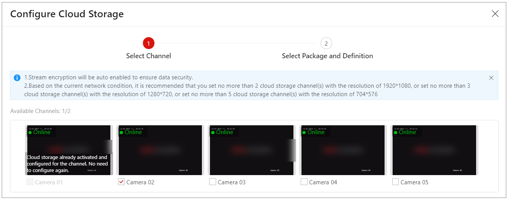Screen dimensions: 508x200
Task: Open the Camera 02 preview thumbnail
Action: tap(160, 150)
